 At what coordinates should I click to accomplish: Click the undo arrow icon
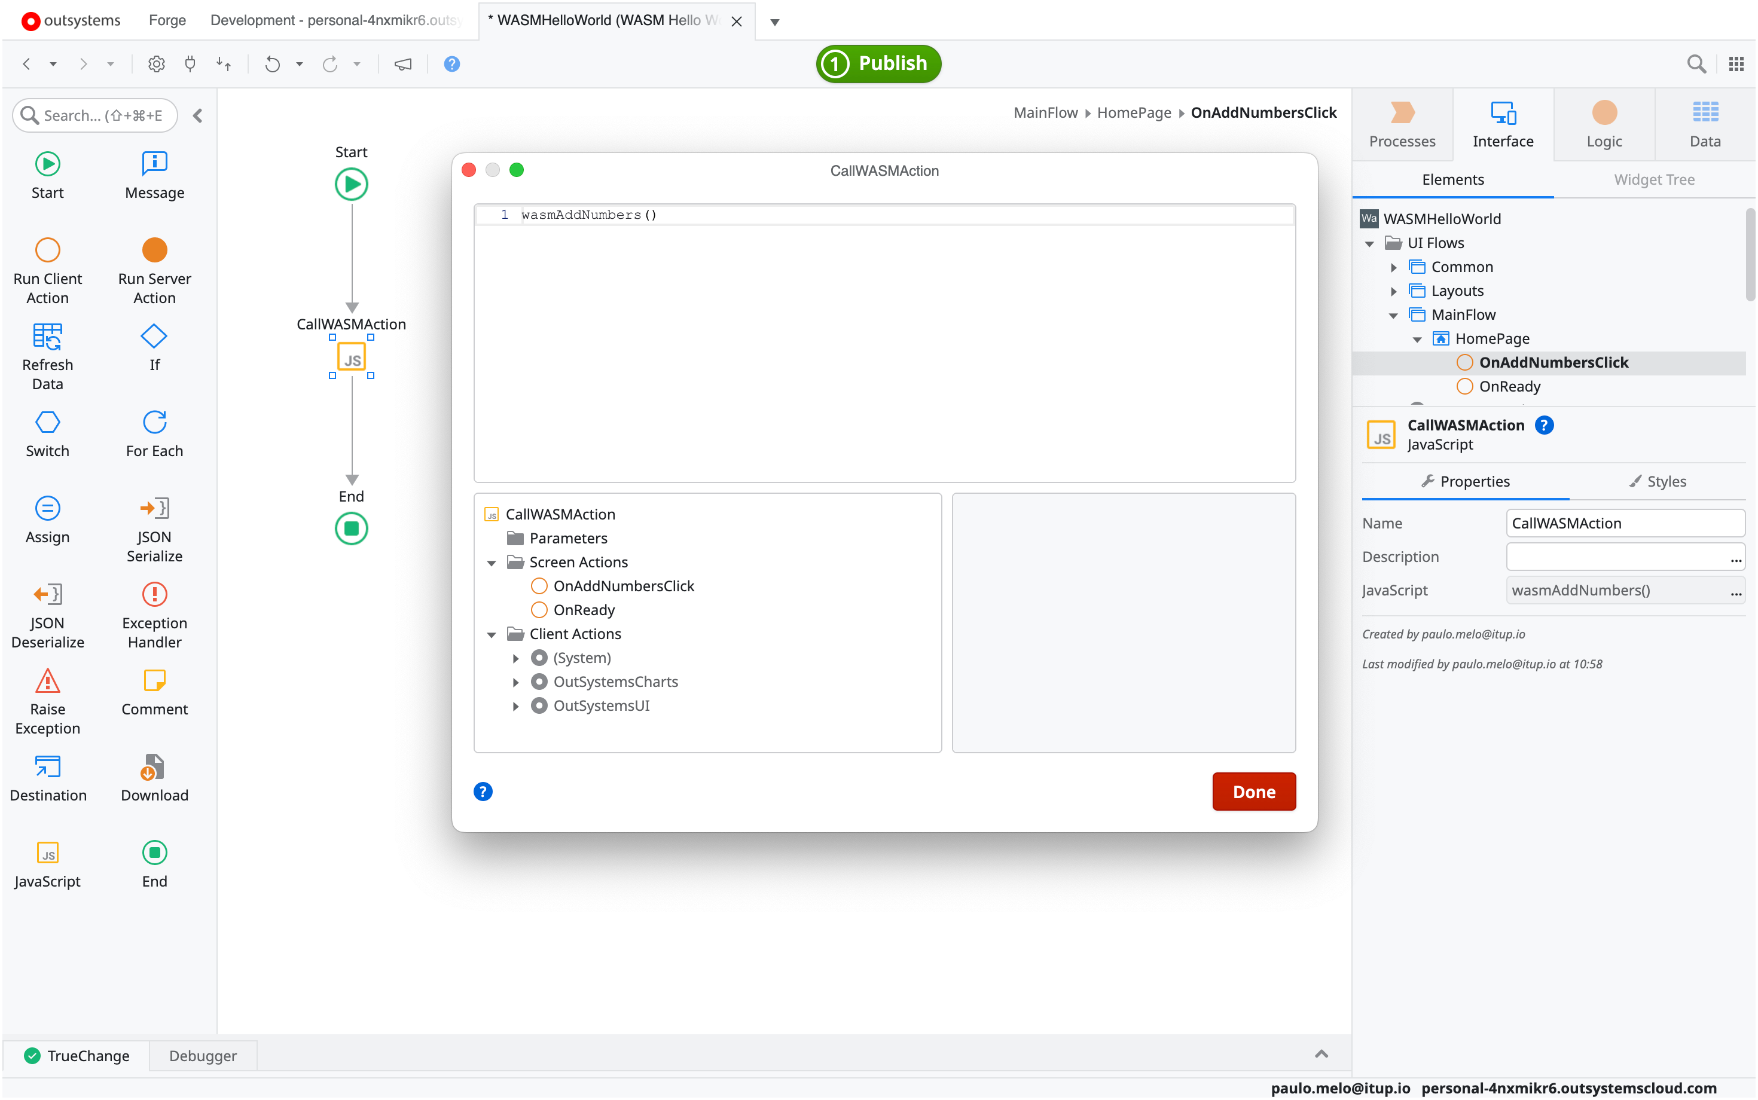click(x=272, y=64)
